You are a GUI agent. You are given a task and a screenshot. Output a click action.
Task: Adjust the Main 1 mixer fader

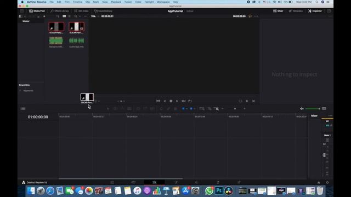(324, 155)
